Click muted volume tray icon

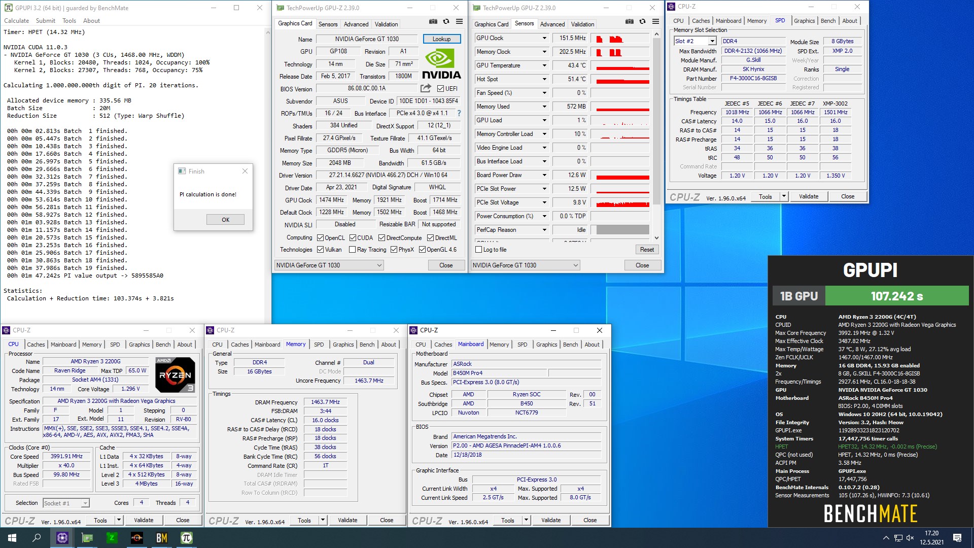point(910,538)
